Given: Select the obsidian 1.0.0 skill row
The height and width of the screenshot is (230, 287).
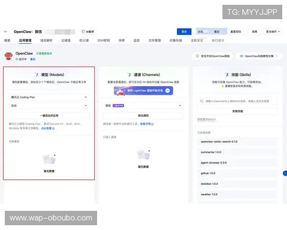Looking at the screenshot, I should pyautogui.click(x=238, y=184).
